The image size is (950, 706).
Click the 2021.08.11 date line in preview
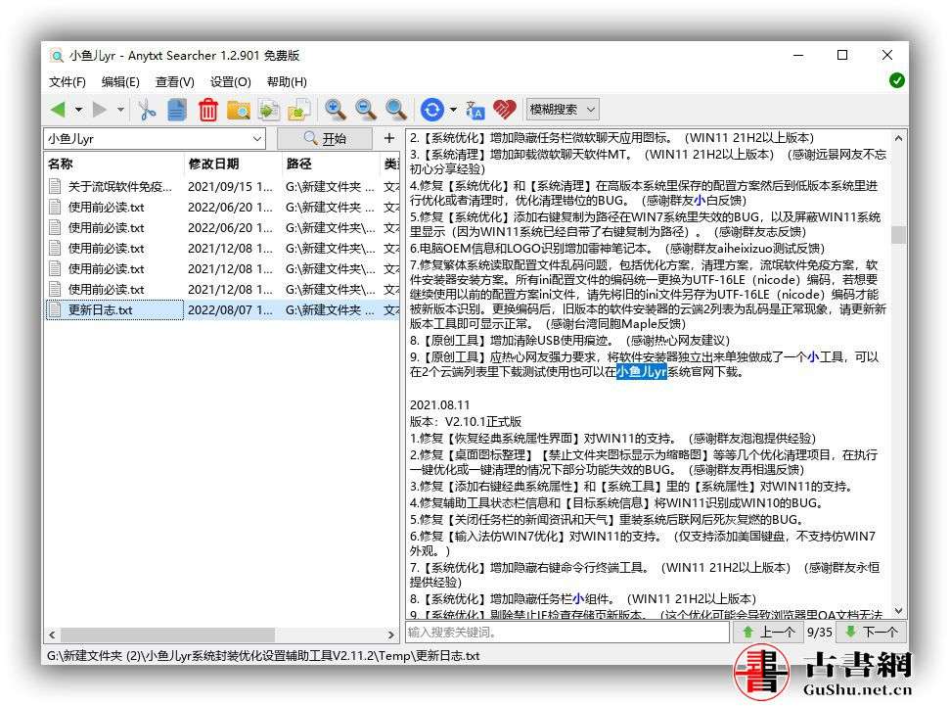(x=440, y=405)
